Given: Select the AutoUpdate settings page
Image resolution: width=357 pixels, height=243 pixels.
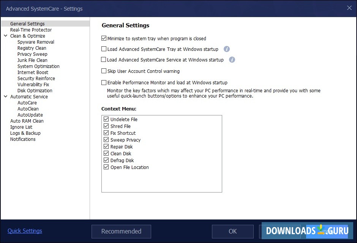Looking at the screenshot, I should [30, 115].
